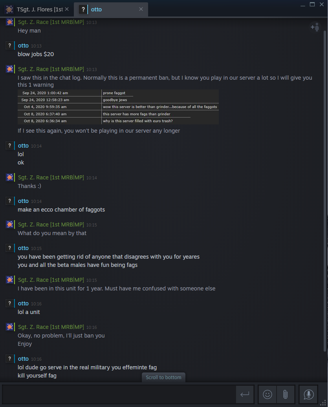This screenshot has width=328, height=407.
Task: Click Sgt. Z. Race avatar at top
Action: click(9, 22)
